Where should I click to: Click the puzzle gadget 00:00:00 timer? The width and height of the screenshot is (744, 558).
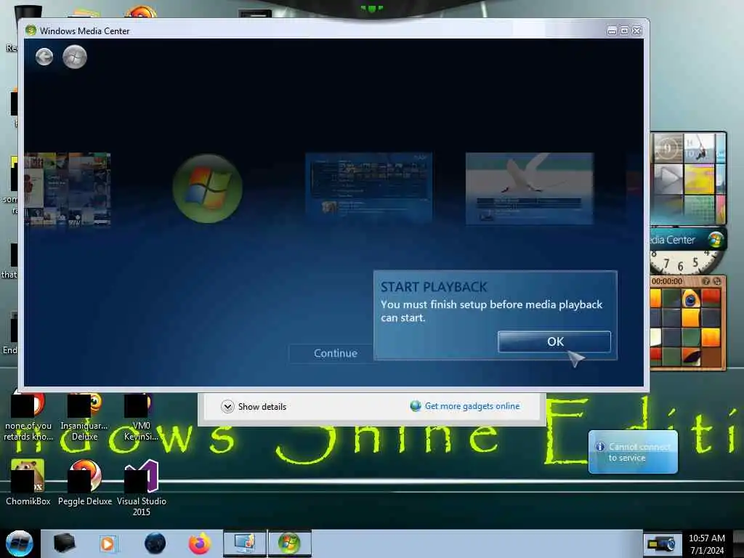click(667, 281)
